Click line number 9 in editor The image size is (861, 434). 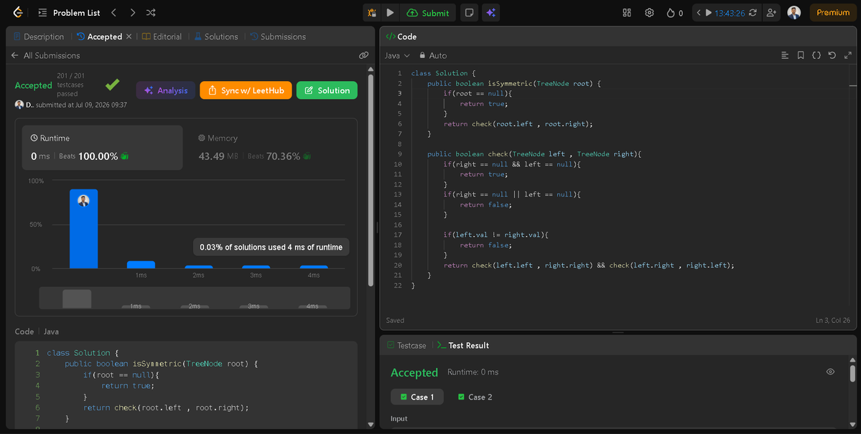click(400, 154)
